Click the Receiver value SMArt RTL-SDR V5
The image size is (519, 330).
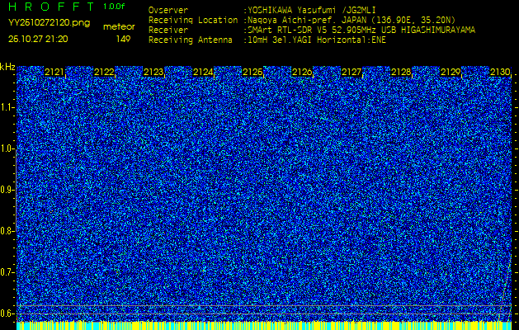point(288,31)
